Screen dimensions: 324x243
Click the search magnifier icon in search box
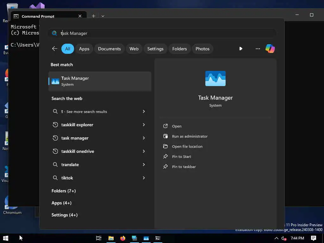click(54, 33)
